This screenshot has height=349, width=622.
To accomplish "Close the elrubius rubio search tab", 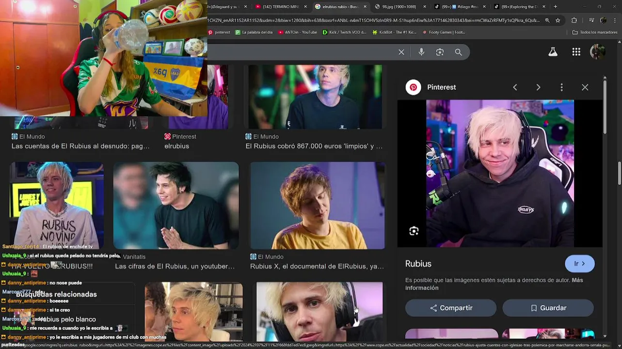I will click(x=365, y=7).
